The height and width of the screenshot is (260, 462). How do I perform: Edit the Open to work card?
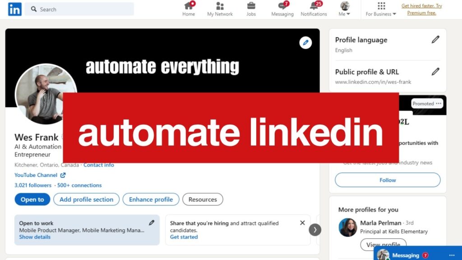coord(152,223)
